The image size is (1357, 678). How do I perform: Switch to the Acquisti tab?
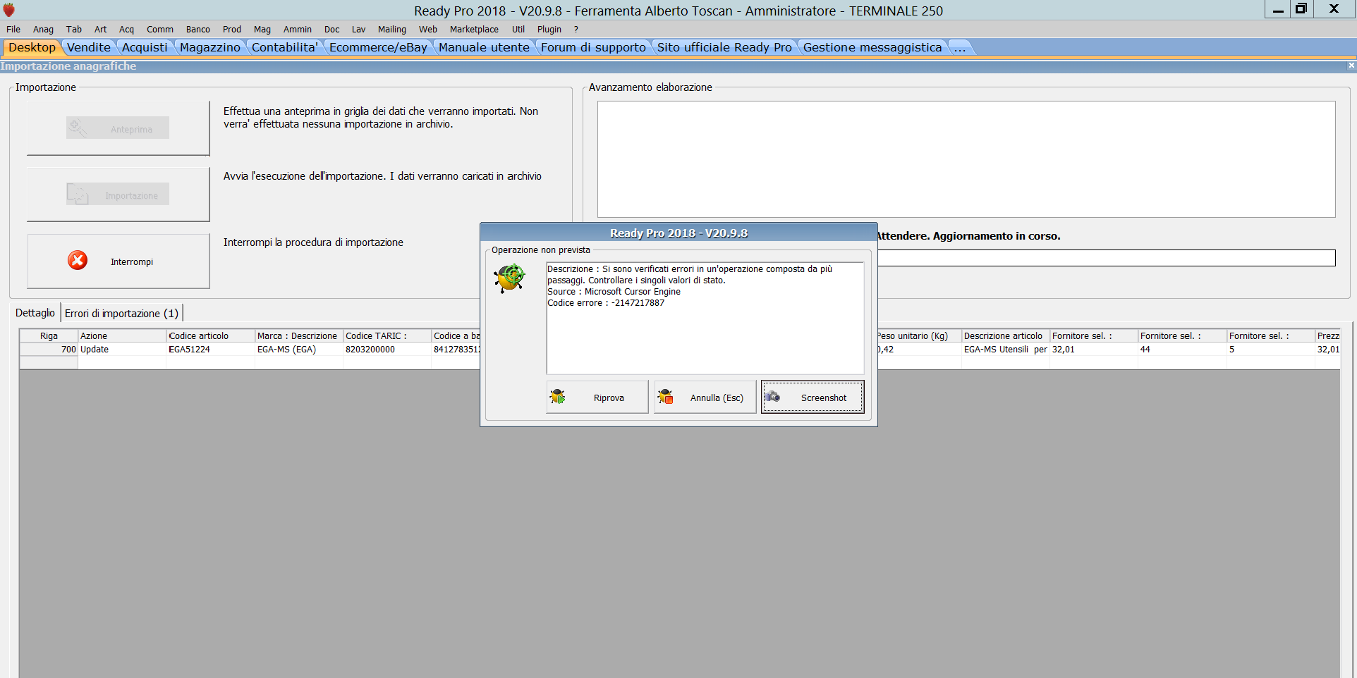145,47
